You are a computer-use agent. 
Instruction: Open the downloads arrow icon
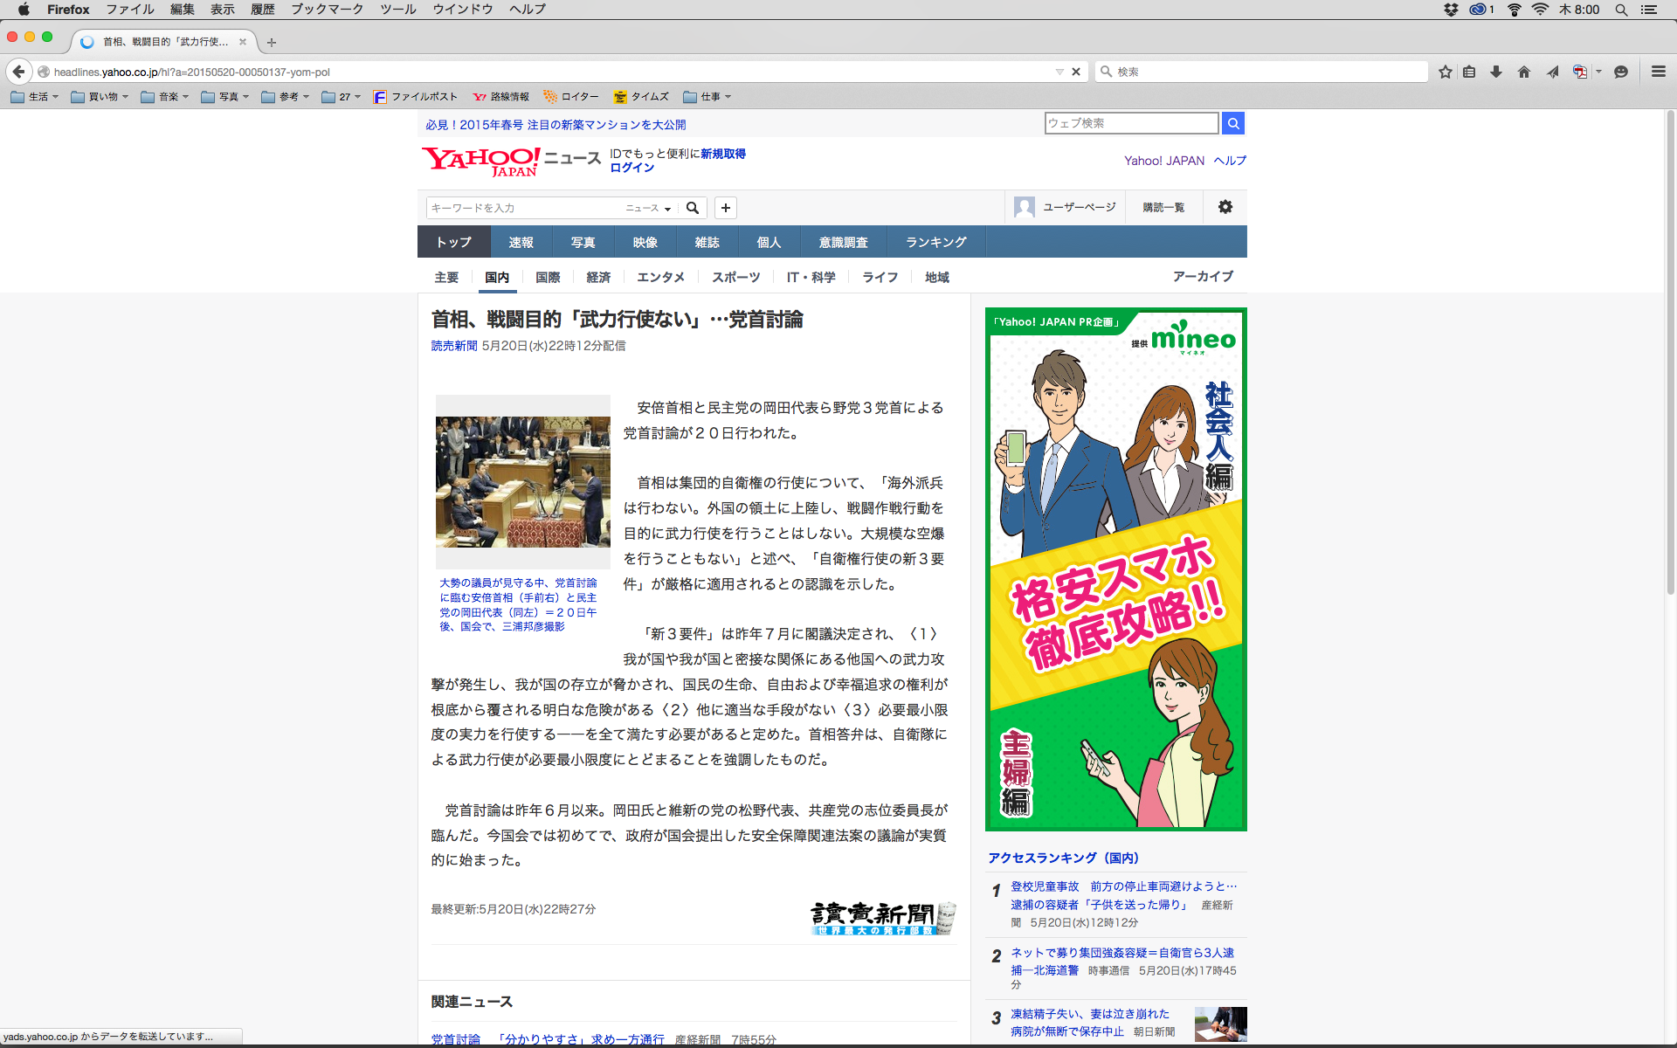(x=1496, y=72)
